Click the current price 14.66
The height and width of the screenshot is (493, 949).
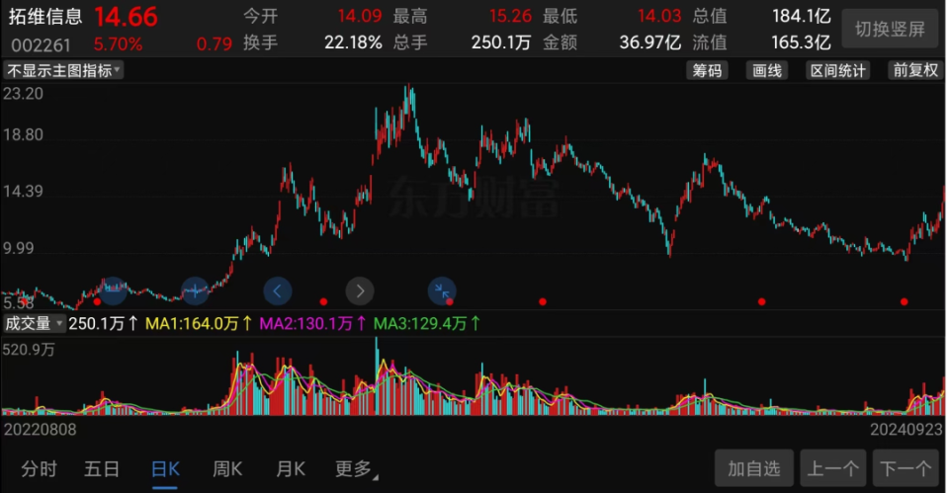(126, 17)
